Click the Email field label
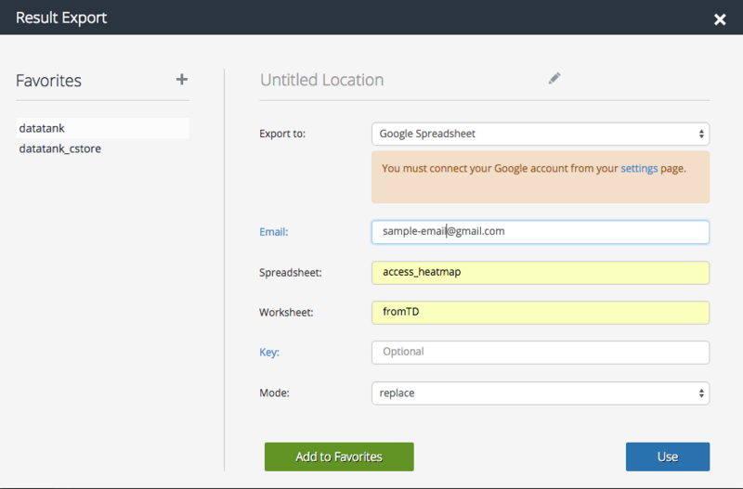This screenshot has height=489, width=743. click(x=274, y=231)
